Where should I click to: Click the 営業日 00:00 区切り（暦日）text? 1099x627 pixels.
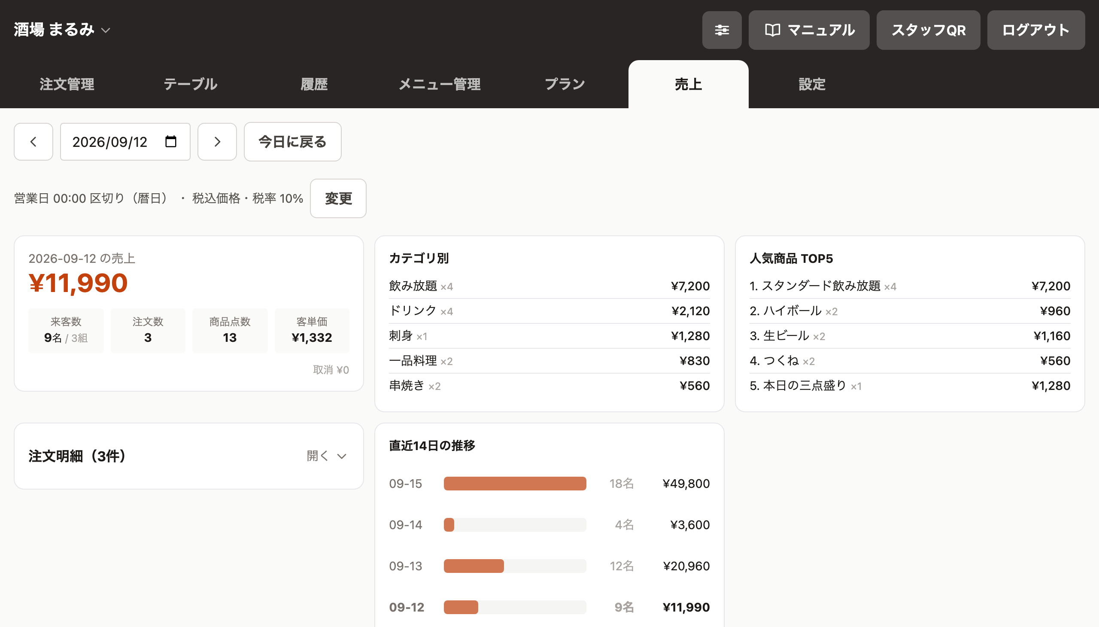[x=93, y=198]
